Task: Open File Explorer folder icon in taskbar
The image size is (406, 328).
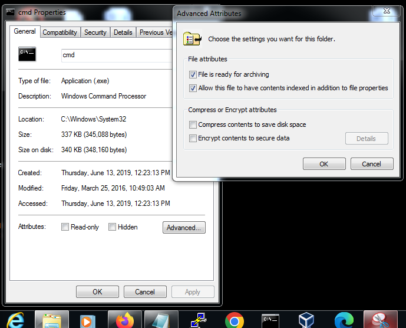Action: click(52, 320)
